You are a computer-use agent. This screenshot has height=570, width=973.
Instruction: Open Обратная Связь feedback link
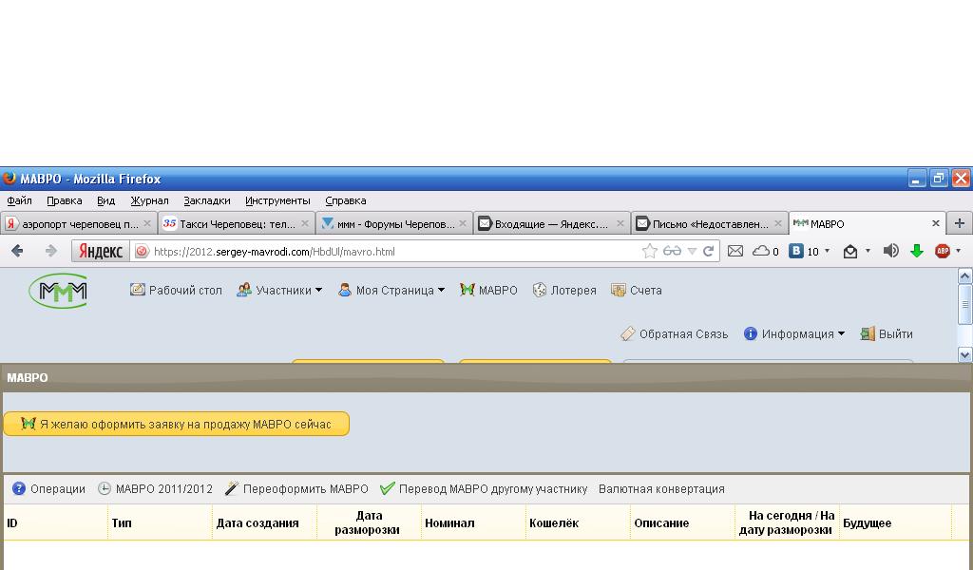click(x=674, y=333)
